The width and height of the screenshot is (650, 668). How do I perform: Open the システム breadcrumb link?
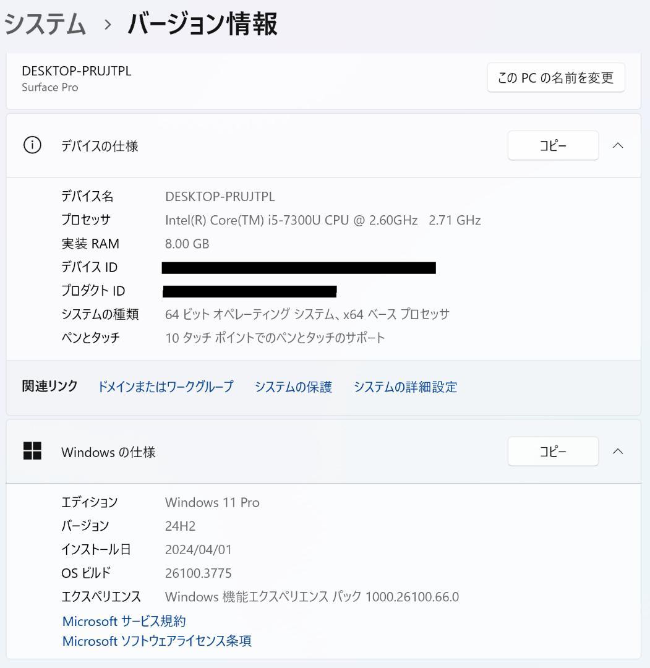(x=43, y=24)
